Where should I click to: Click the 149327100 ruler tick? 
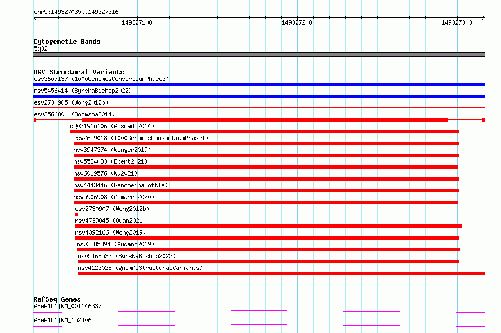[x=137, y=22]
